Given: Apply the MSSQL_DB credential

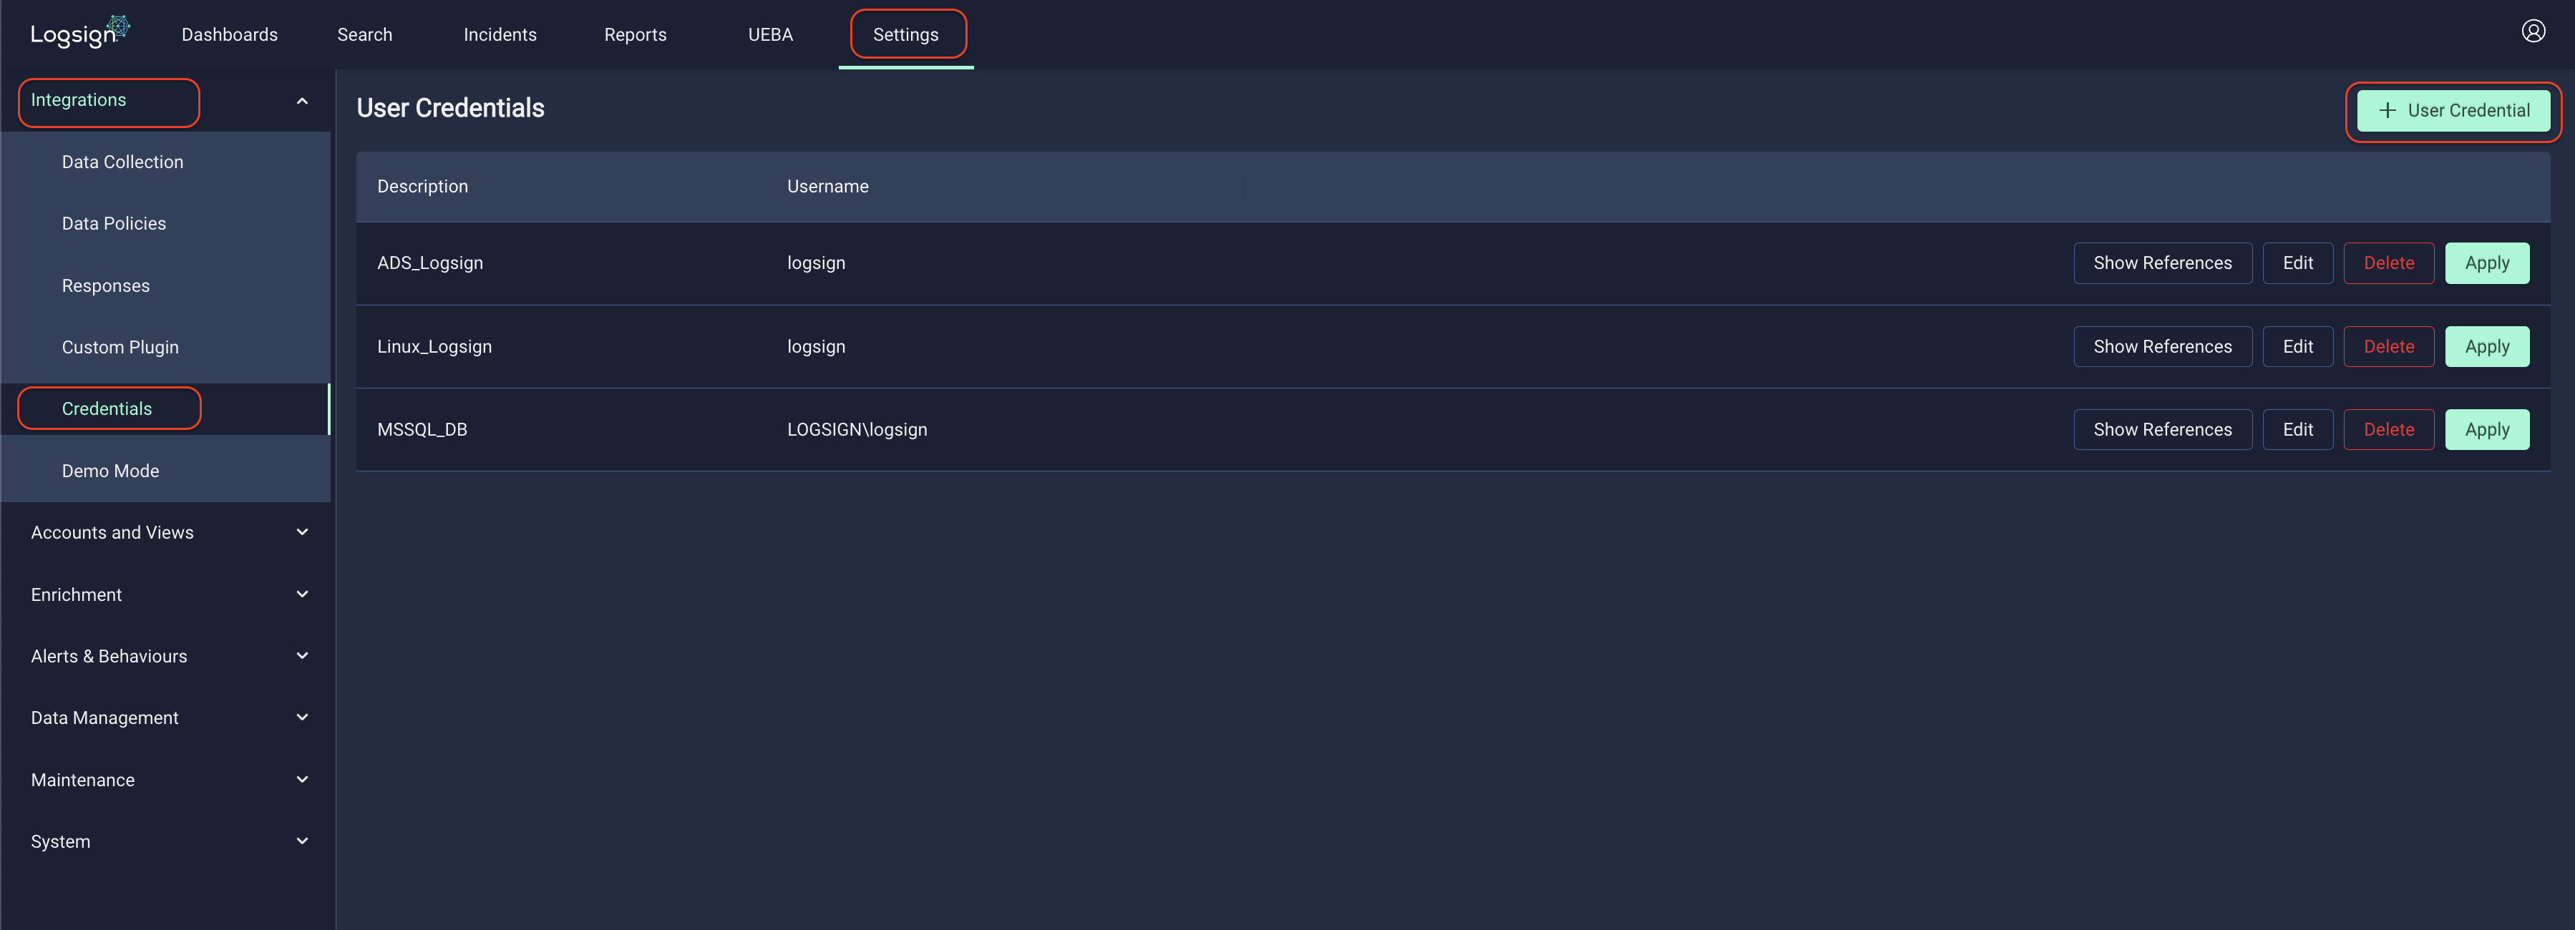Looking at the screenshot, I should [x=2487, y=429].
